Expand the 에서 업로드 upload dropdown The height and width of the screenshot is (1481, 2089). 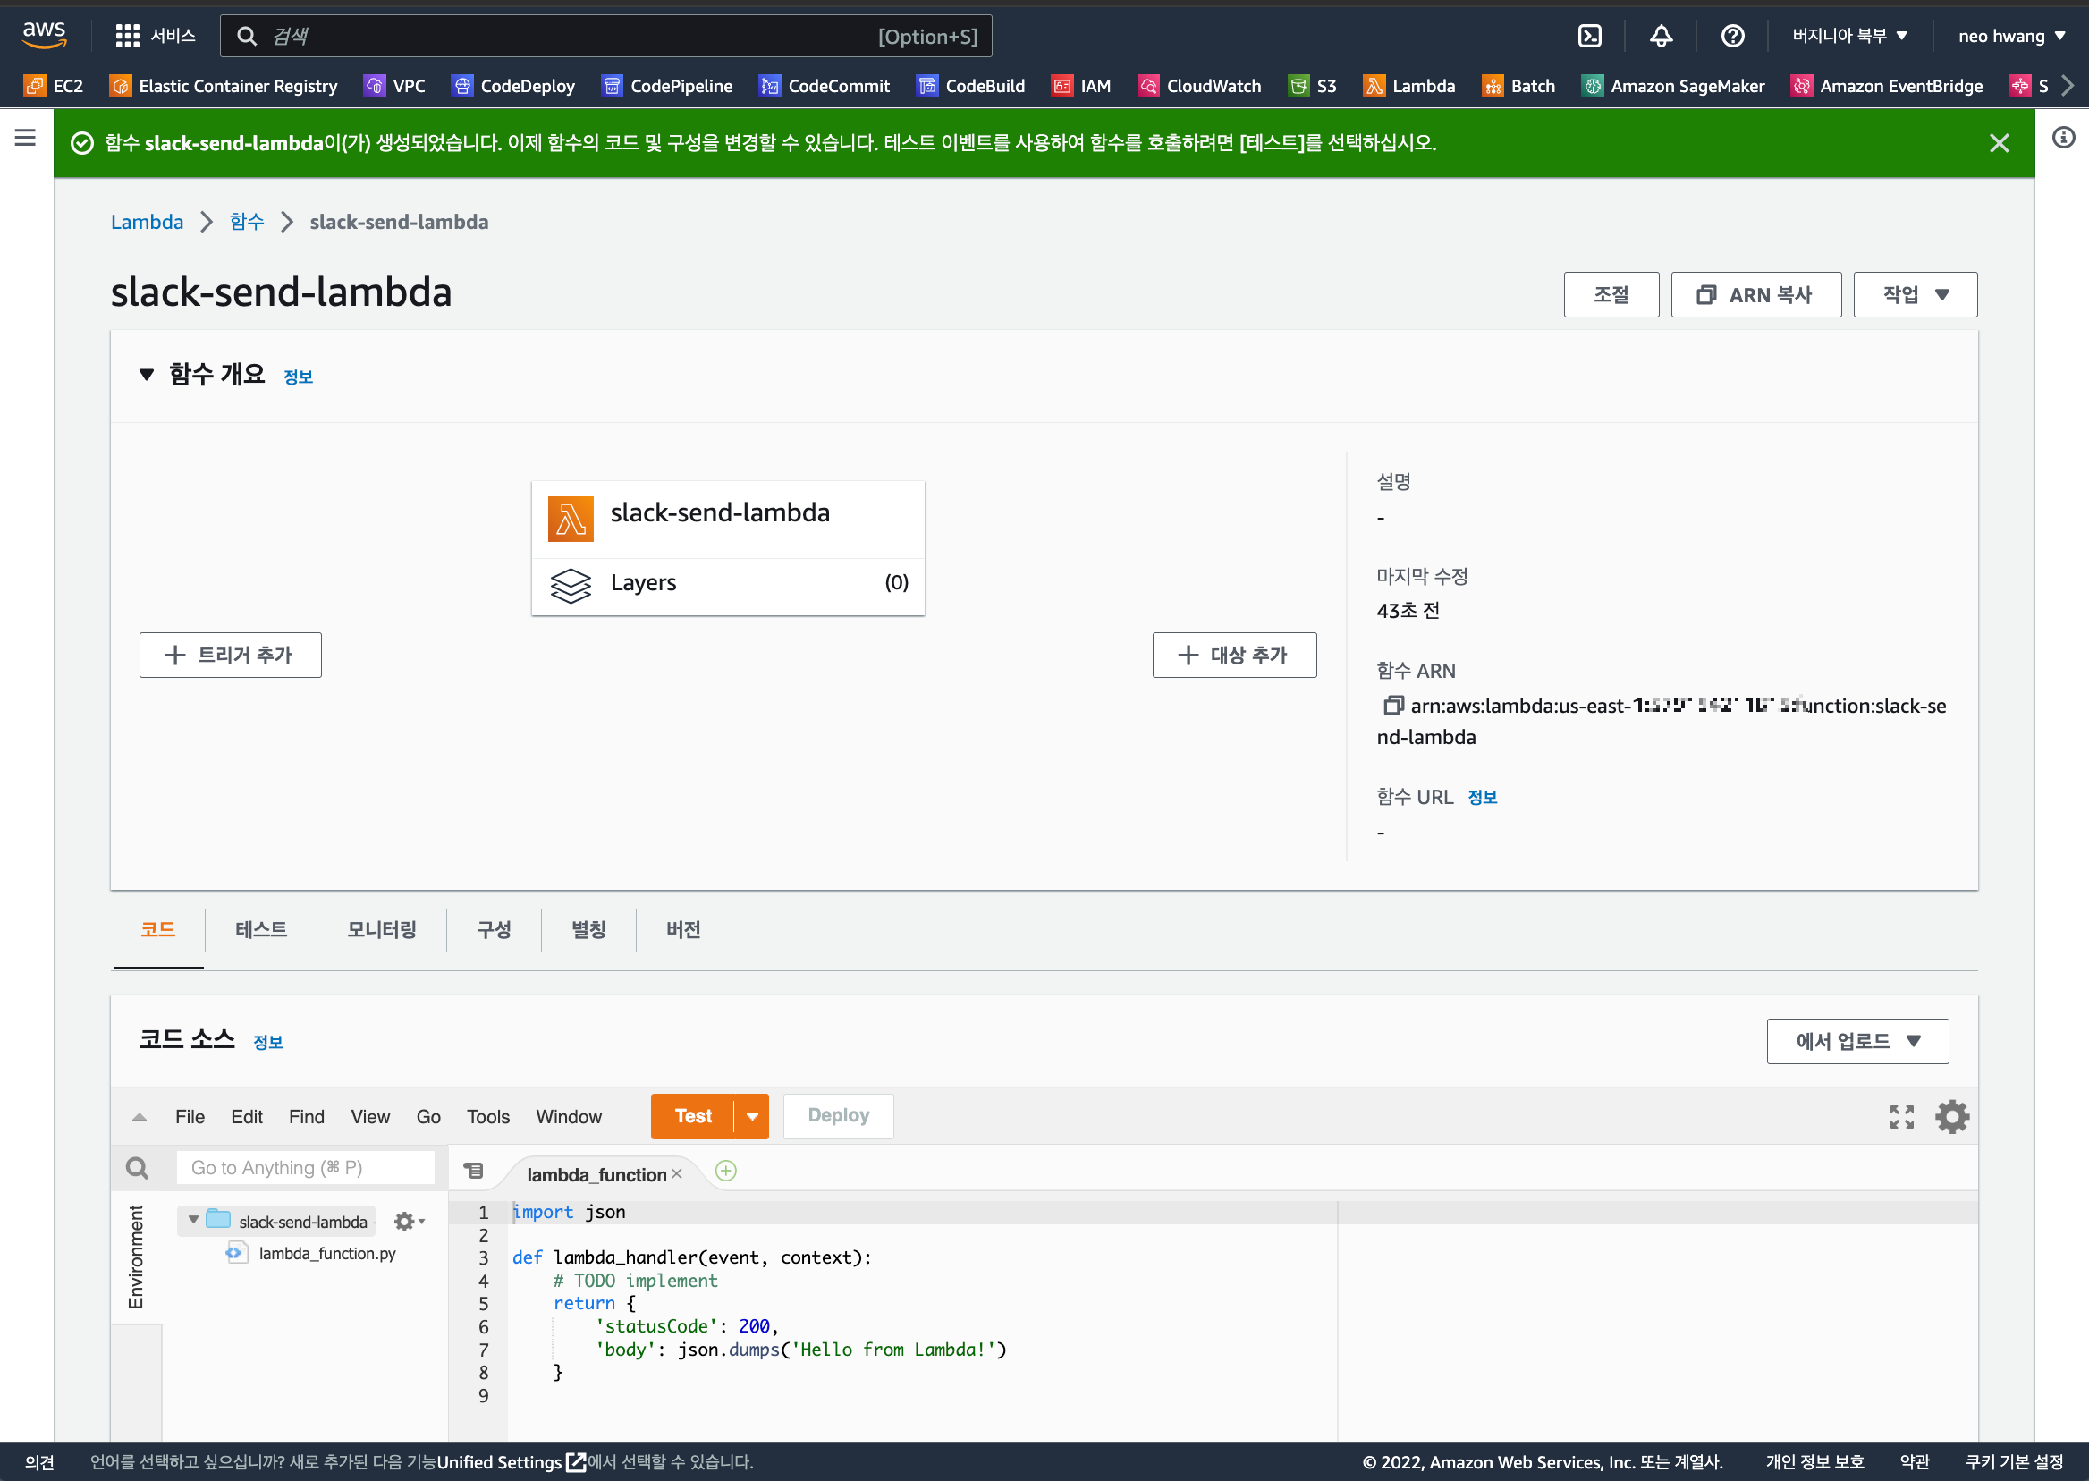click(1856, 1042)
